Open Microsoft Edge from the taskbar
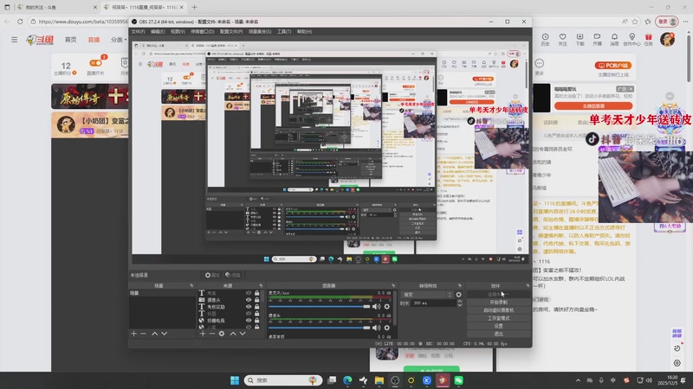Image resolution: width=693 pixels, height=389 pixels. point(347,380)
